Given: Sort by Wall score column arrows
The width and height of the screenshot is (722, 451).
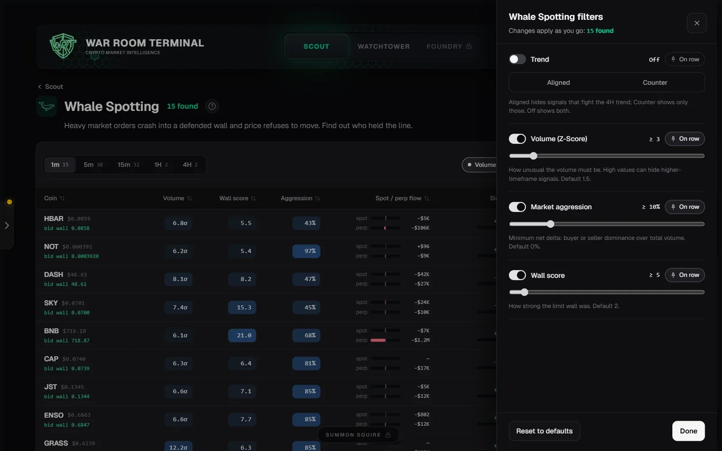Looking at the screenshot, I should (x=253, y=198).
